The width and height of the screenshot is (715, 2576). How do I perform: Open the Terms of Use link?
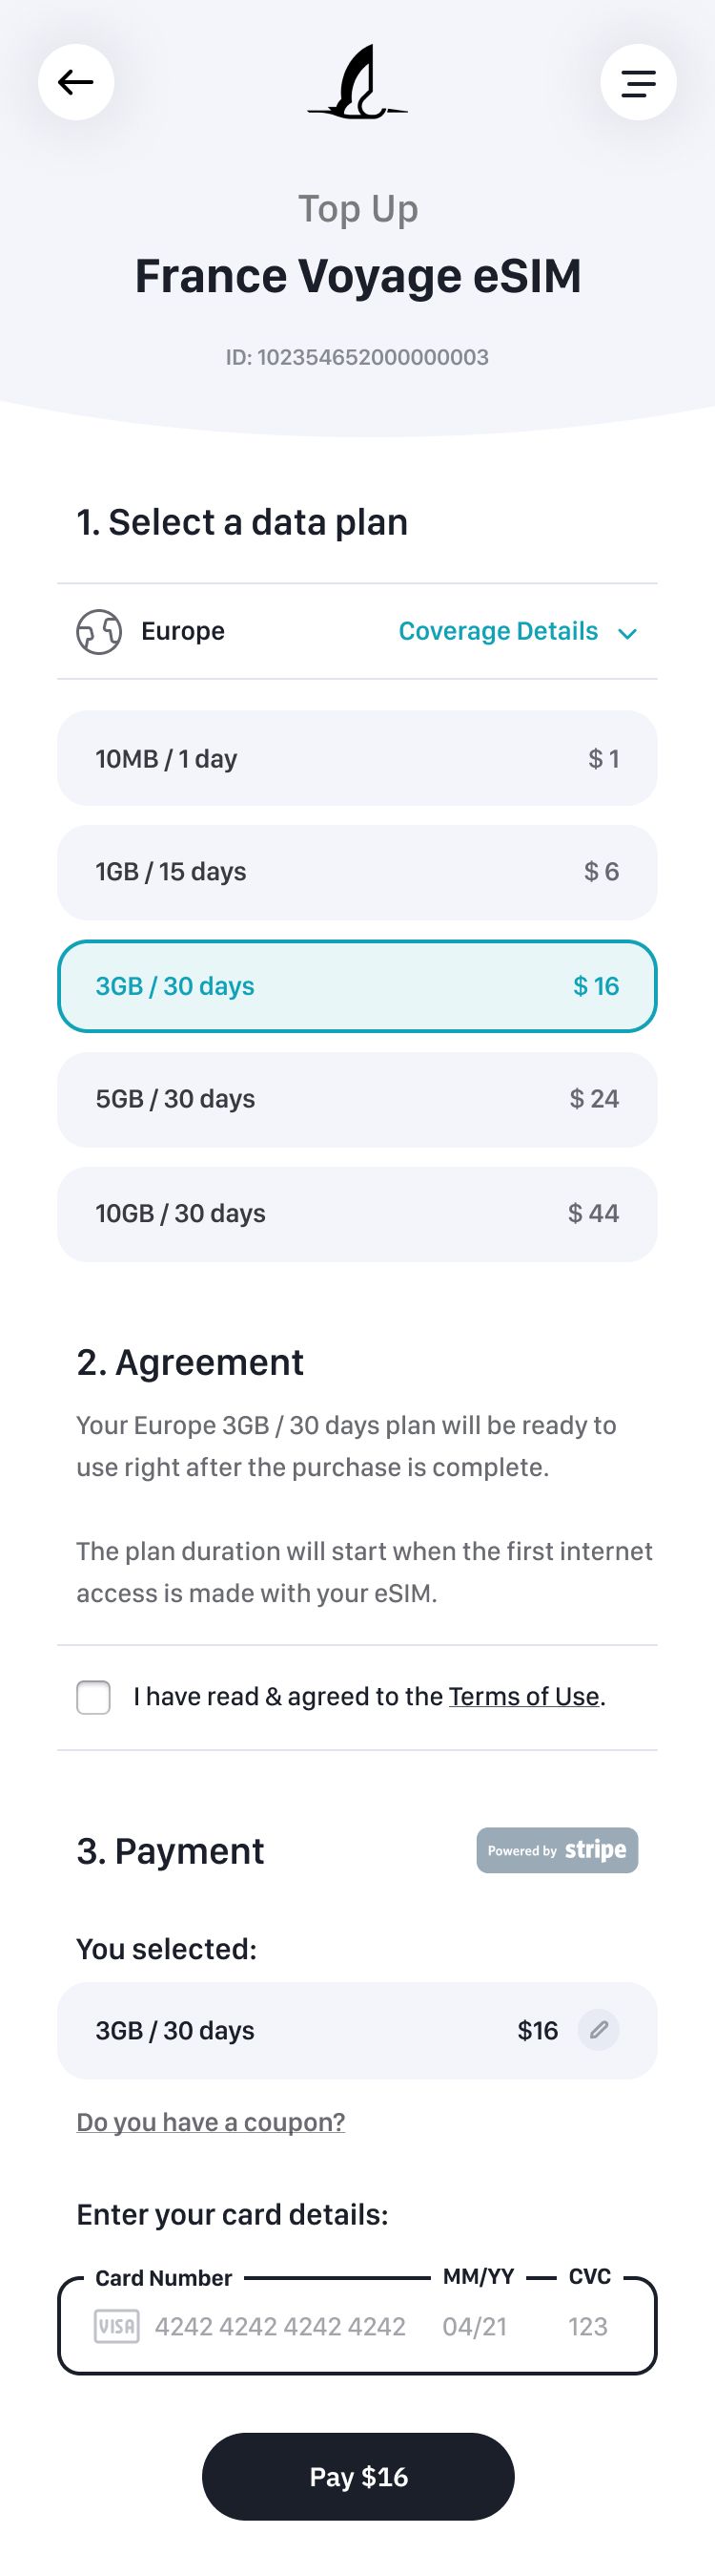pos(523,1696)
